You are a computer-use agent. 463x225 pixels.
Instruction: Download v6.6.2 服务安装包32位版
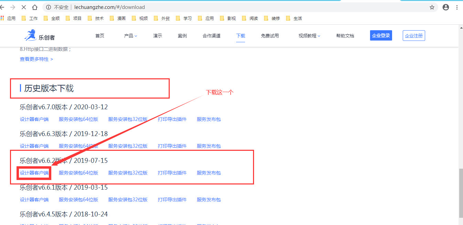tap(128, 173)
